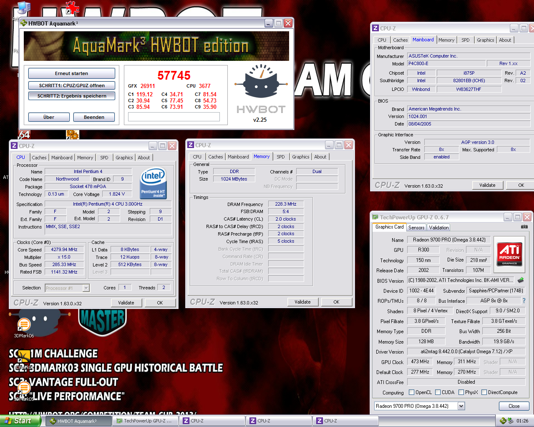Click the Erneut starten button
Image resolution: width=534 pixels, height=427 pixels.
pos(72,73)
